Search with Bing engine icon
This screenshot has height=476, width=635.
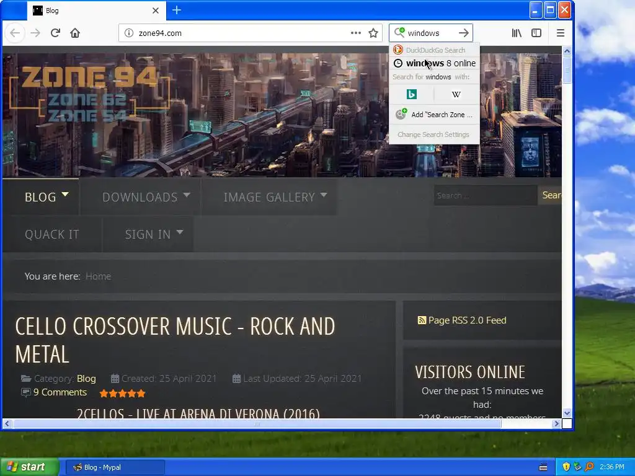pos(412,94)
